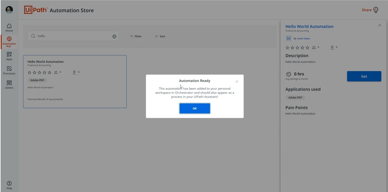This screenshot has width=388, height=192.
Task: Click Hello World Automation title in panel
Action: (309, 26)
